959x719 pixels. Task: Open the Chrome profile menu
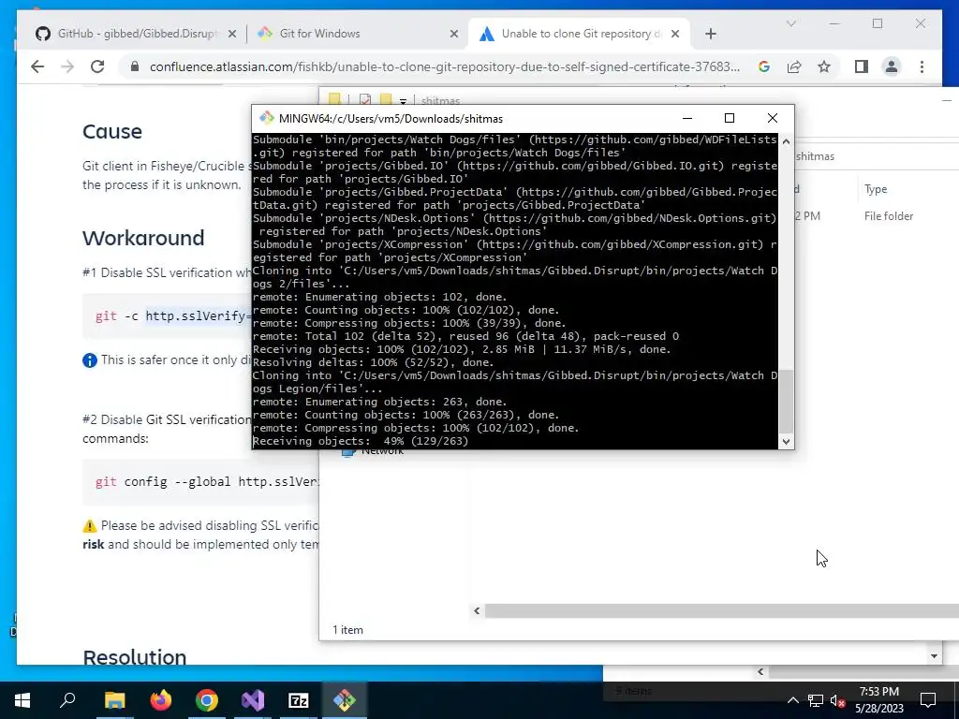pos(892,66)
